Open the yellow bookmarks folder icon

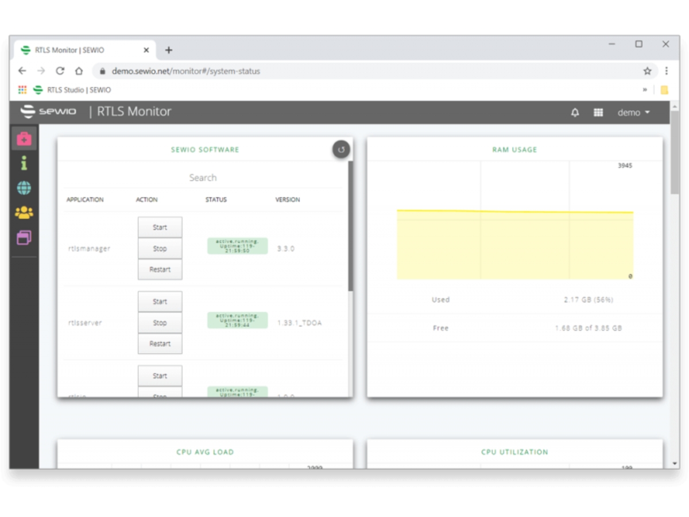(664, 90)
